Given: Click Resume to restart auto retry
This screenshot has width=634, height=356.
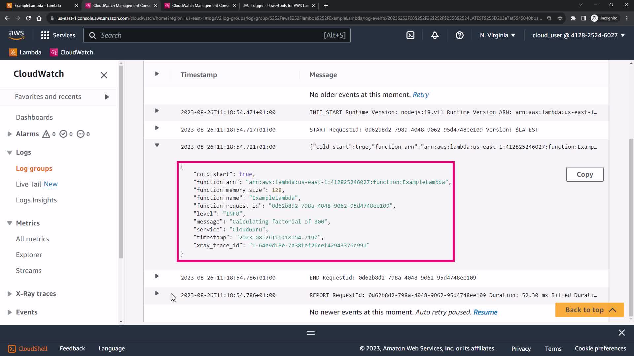Looking at the screenshot, I should [485, 312].
